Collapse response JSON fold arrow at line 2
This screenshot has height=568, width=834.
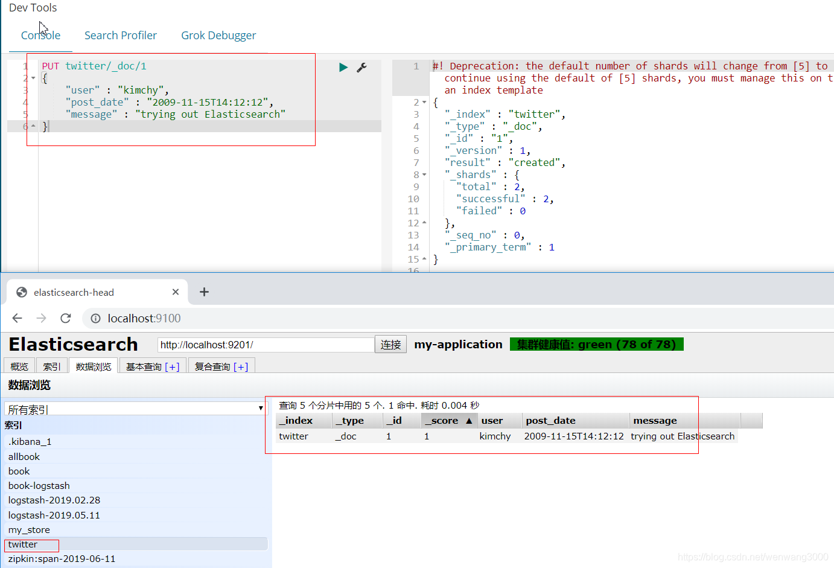[x=424, y=102]
